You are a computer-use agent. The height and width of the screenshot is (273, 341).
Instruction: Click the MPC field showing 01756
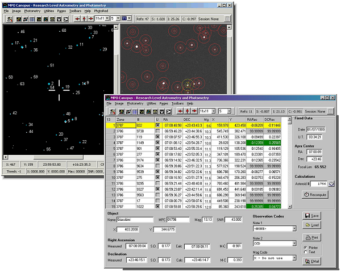pyautogui.click(x=178, y=220)
